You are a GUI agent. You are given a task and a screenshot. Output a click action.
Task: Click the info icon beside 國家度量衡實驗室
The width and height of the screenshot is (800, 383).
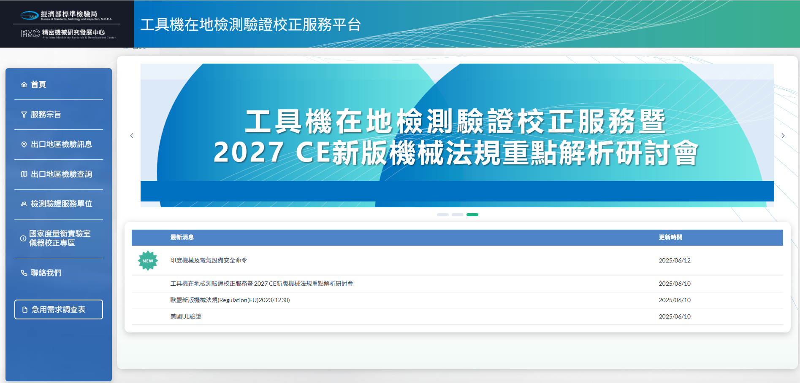point(23,238)
